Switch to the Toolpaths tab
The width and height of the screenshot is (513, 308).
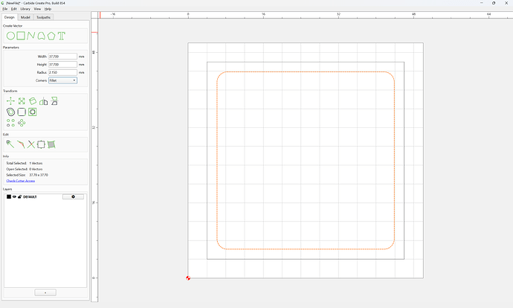pos(43,17)
